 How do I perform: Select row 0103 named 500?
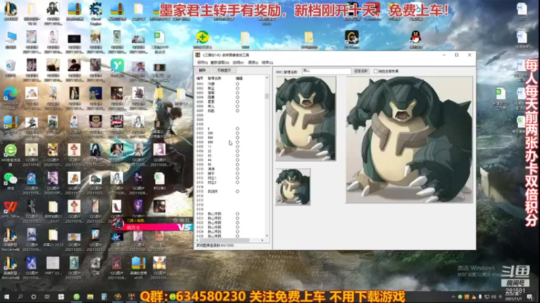[x=230, y=137]
